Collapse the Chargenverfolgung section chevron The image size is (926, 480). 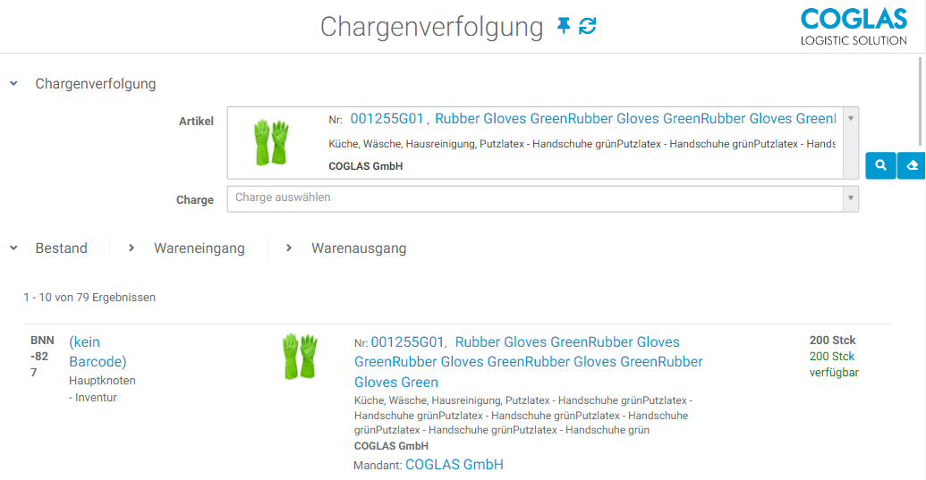tap(13, 84)
